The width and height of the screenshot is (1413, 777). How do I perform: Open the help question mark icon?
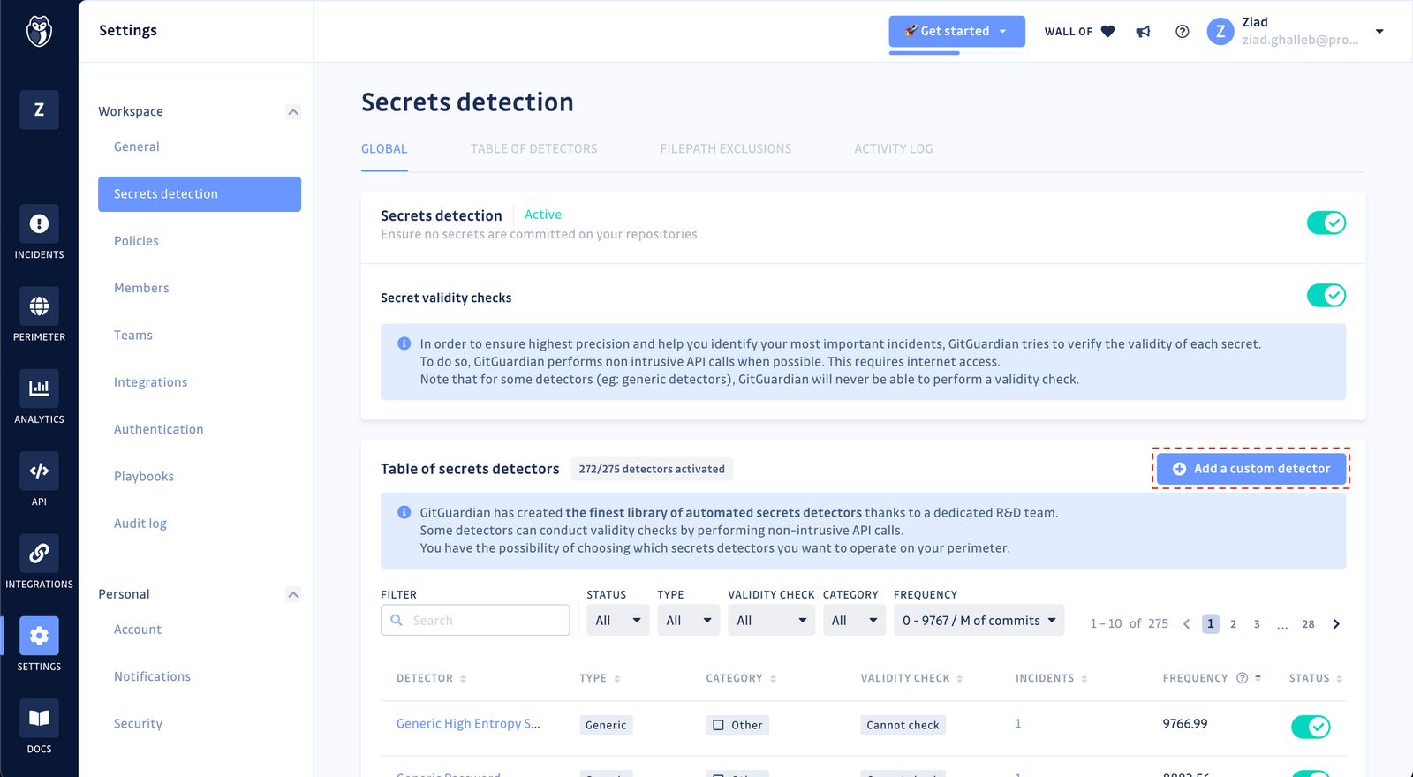coord(1182,32)
